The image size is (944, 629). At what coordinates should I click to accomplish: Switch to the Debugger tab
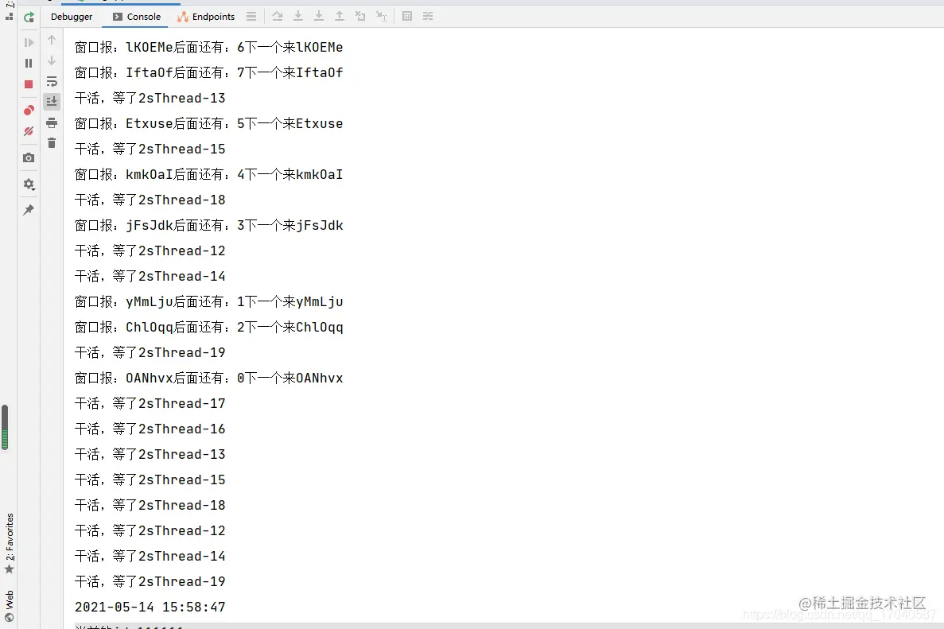click(72, 16)
